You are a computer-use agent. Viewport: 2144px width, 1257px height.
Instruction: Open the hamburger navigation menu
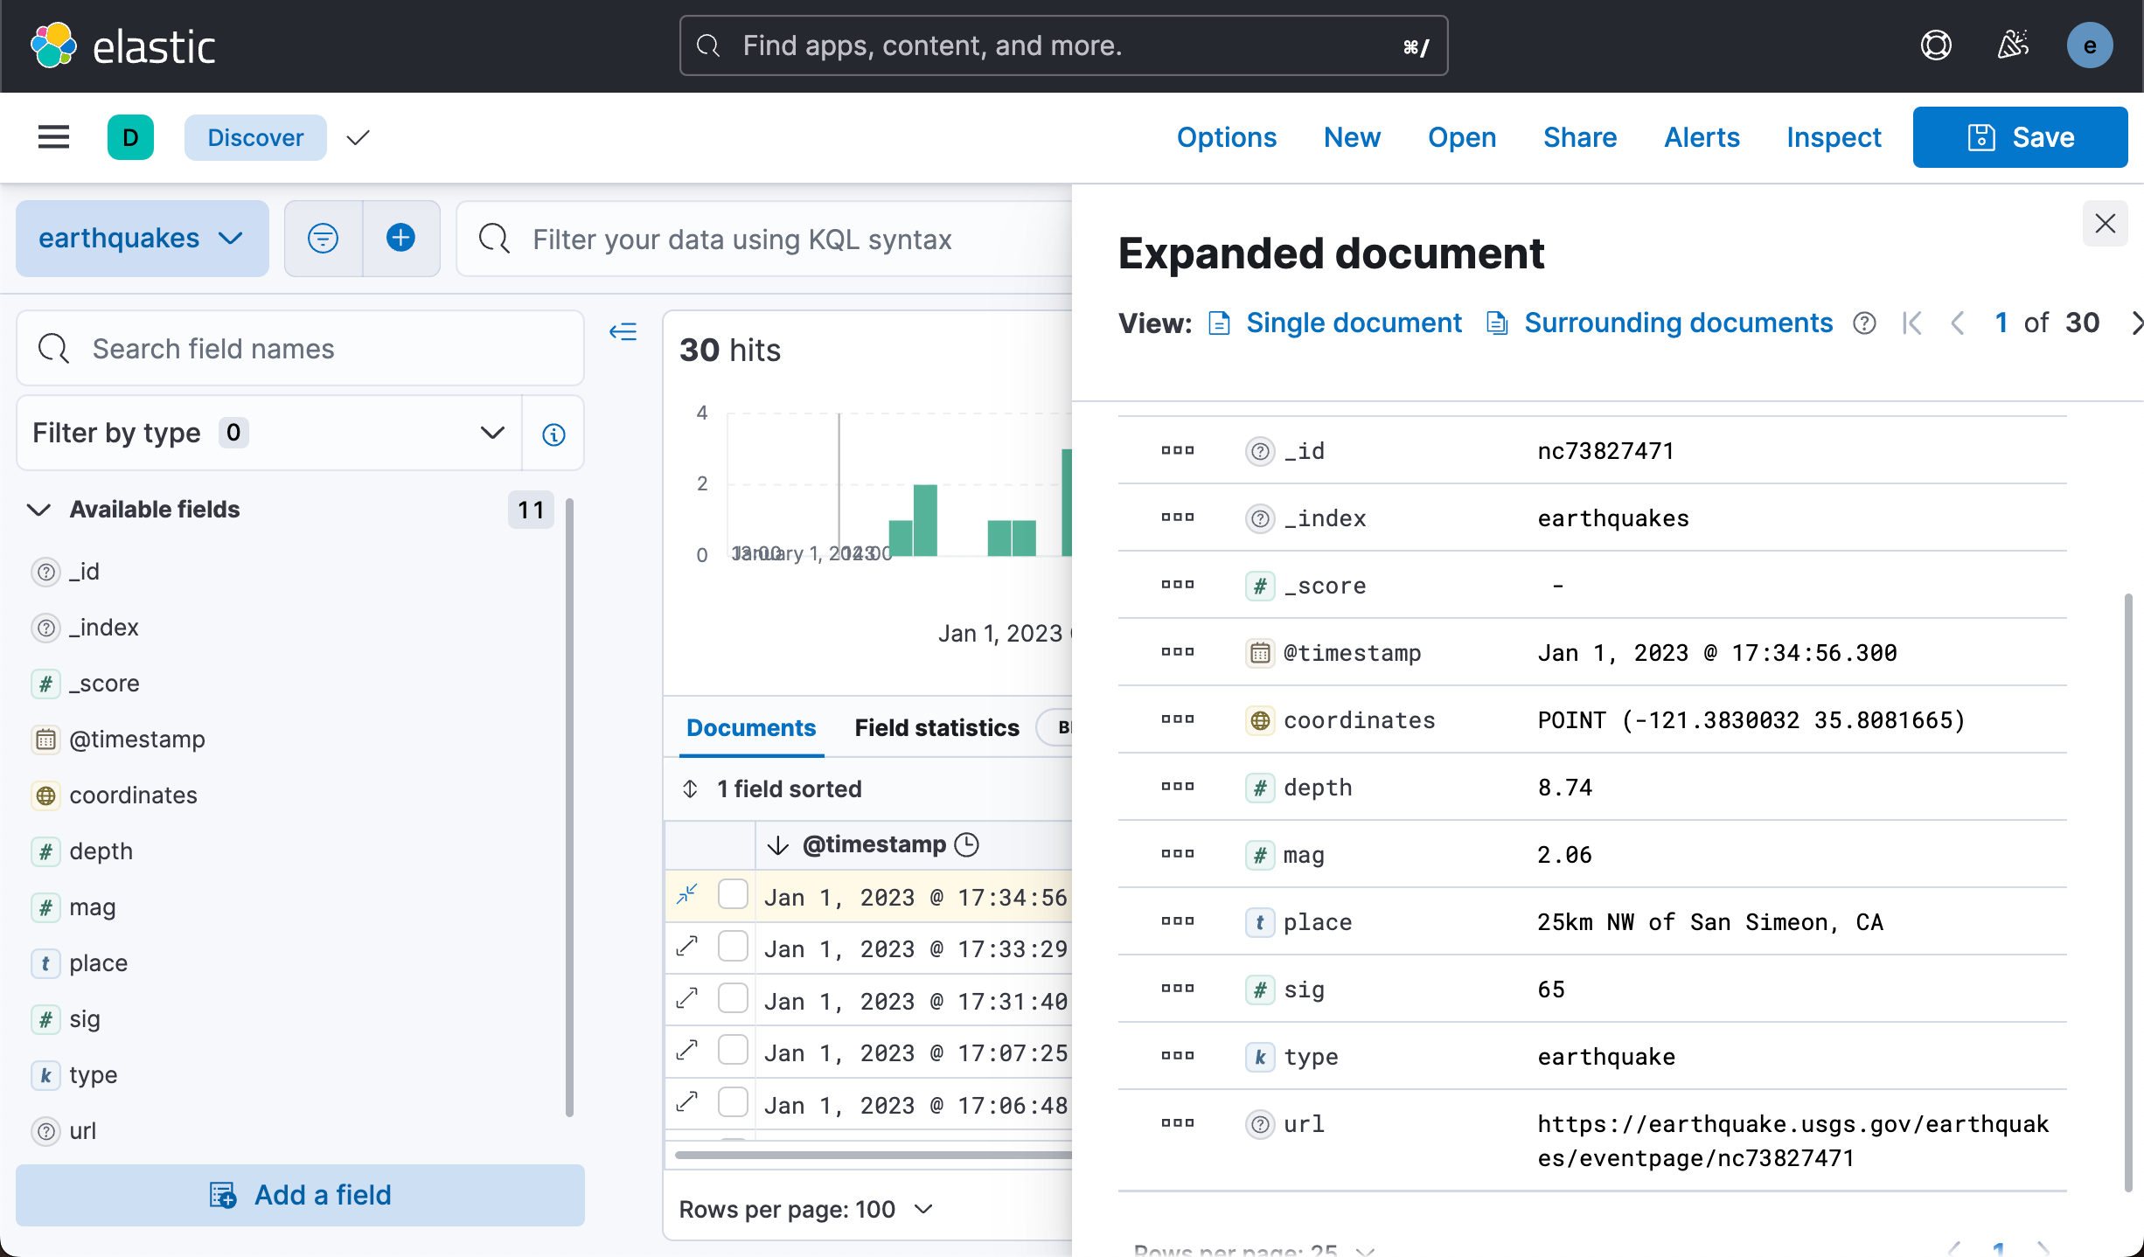53,137
